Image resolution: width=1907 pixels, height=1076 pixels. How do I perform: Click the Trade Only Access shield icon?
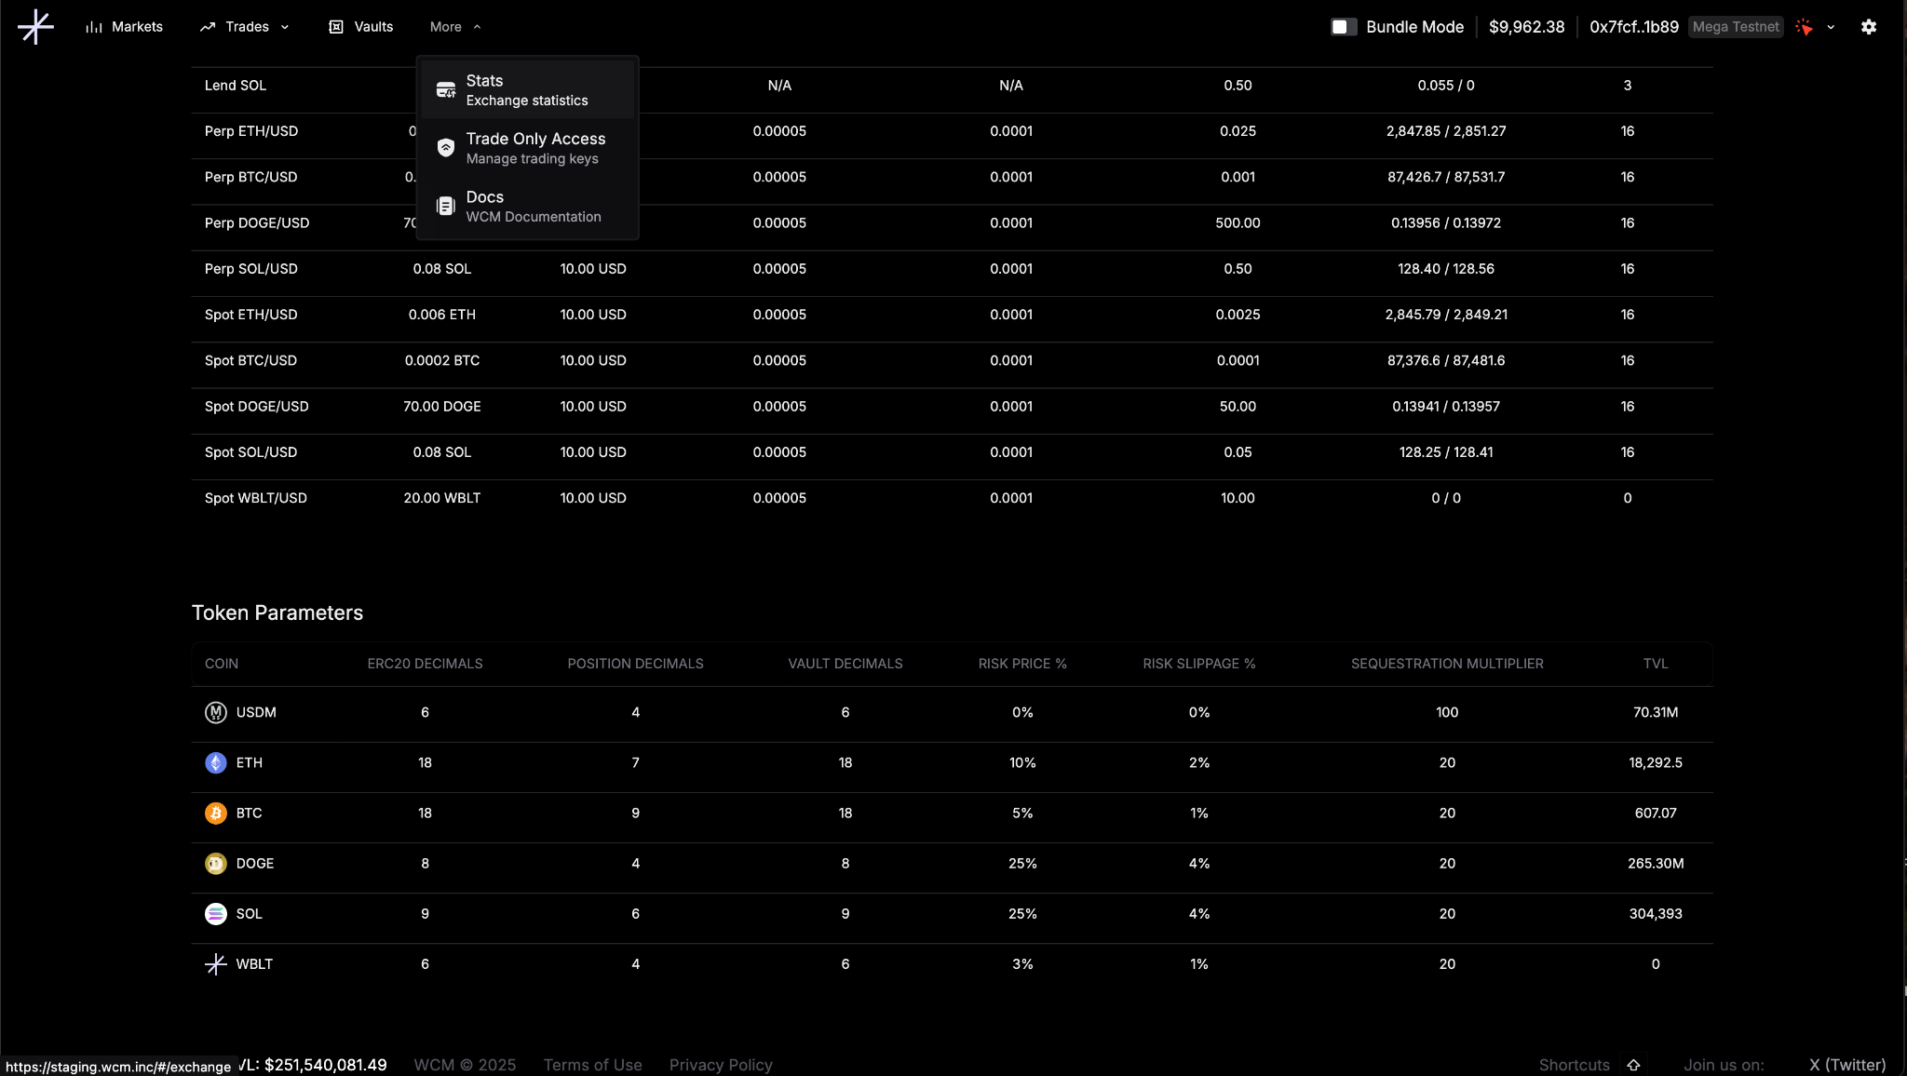coord(446,148)
